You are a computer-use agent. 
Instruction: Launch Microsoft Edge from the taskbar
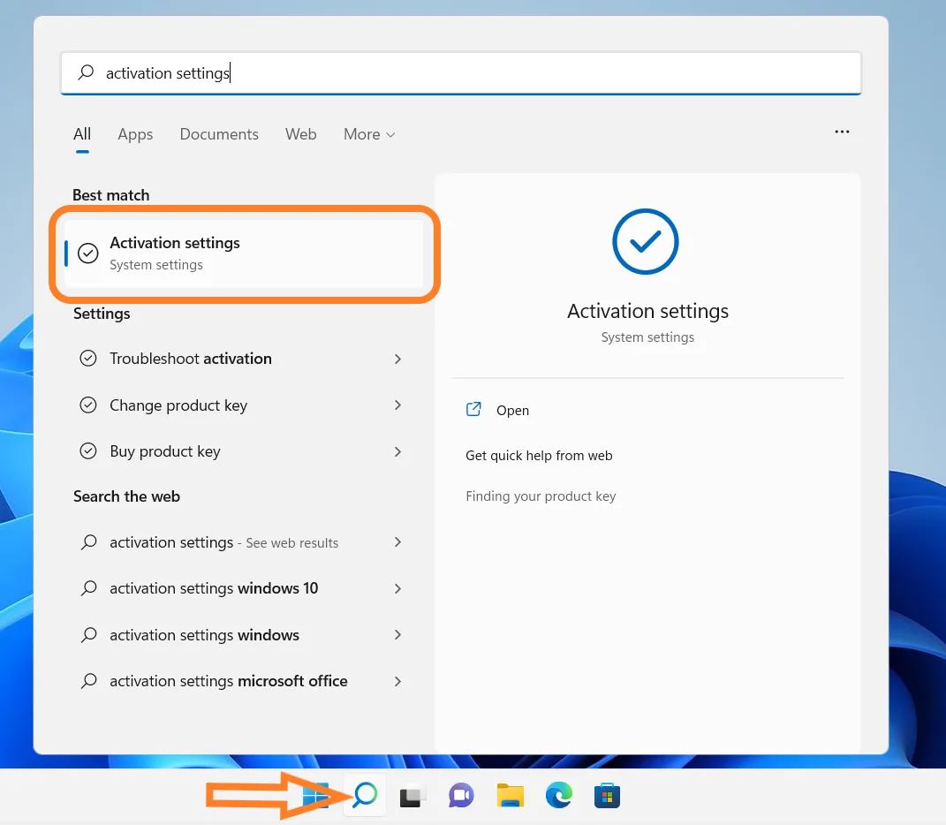[x=559, y=796]
